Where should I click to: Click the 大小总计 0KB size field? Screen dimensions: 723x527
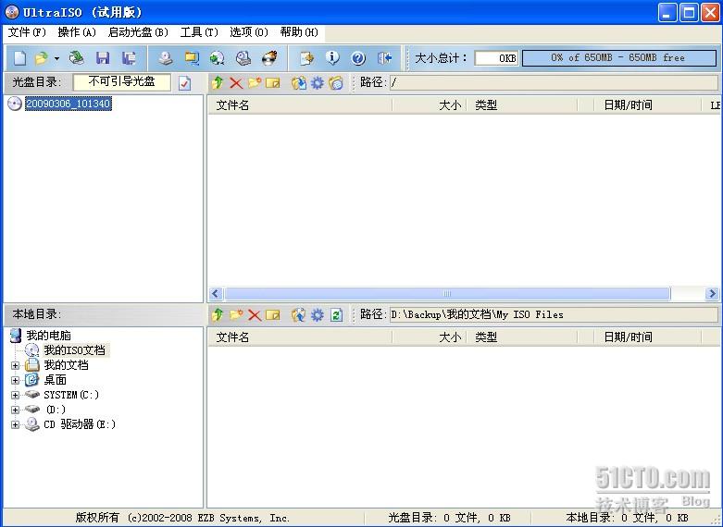[496, 58]
